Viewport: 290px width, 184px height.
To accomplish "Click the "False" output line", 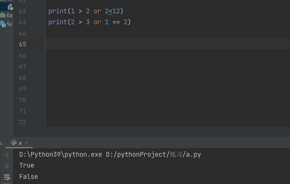I will (28, 176).
